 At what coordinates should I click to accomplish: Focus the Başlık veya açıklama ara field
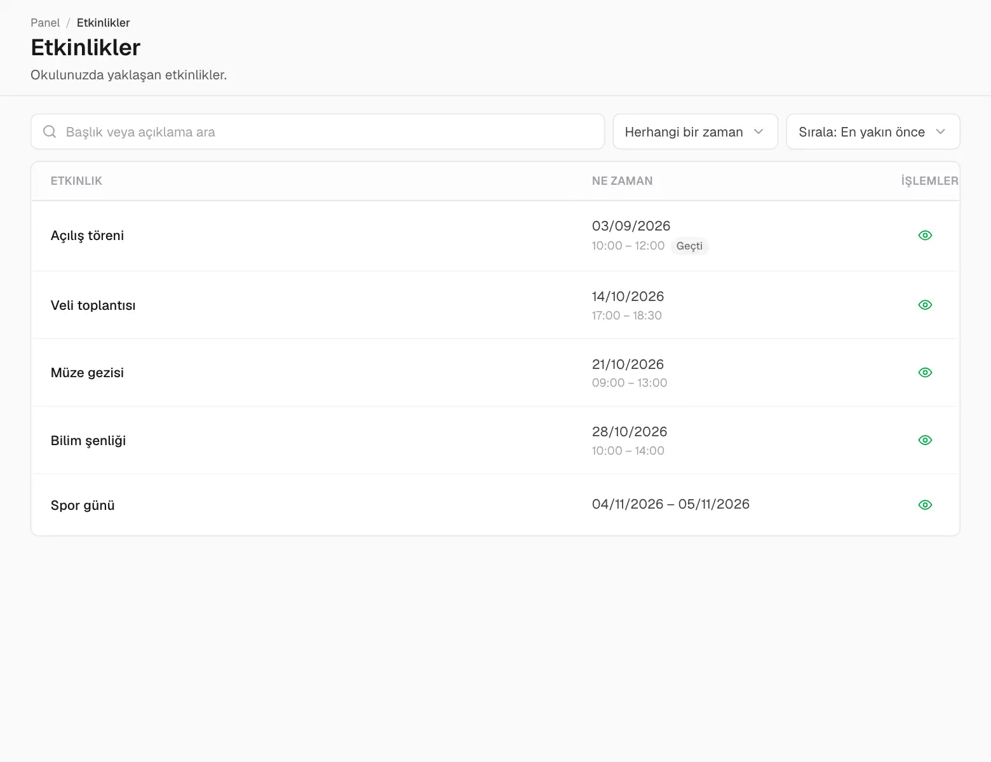318,131
